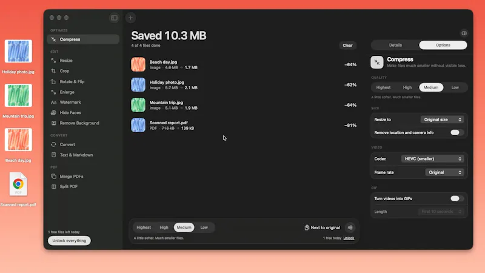Choose High in the bottom quality bar
Screen dimensions: 485x273
tap(164, 227)
